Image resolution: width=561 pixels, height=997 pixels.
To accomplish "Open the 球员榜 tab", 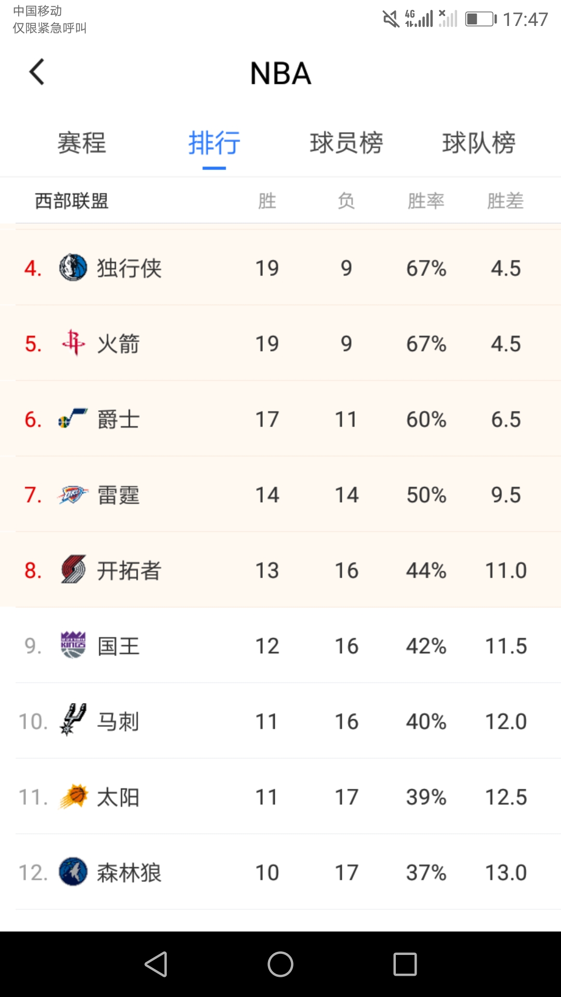I will pyautogui.click(x=346, y=143).
